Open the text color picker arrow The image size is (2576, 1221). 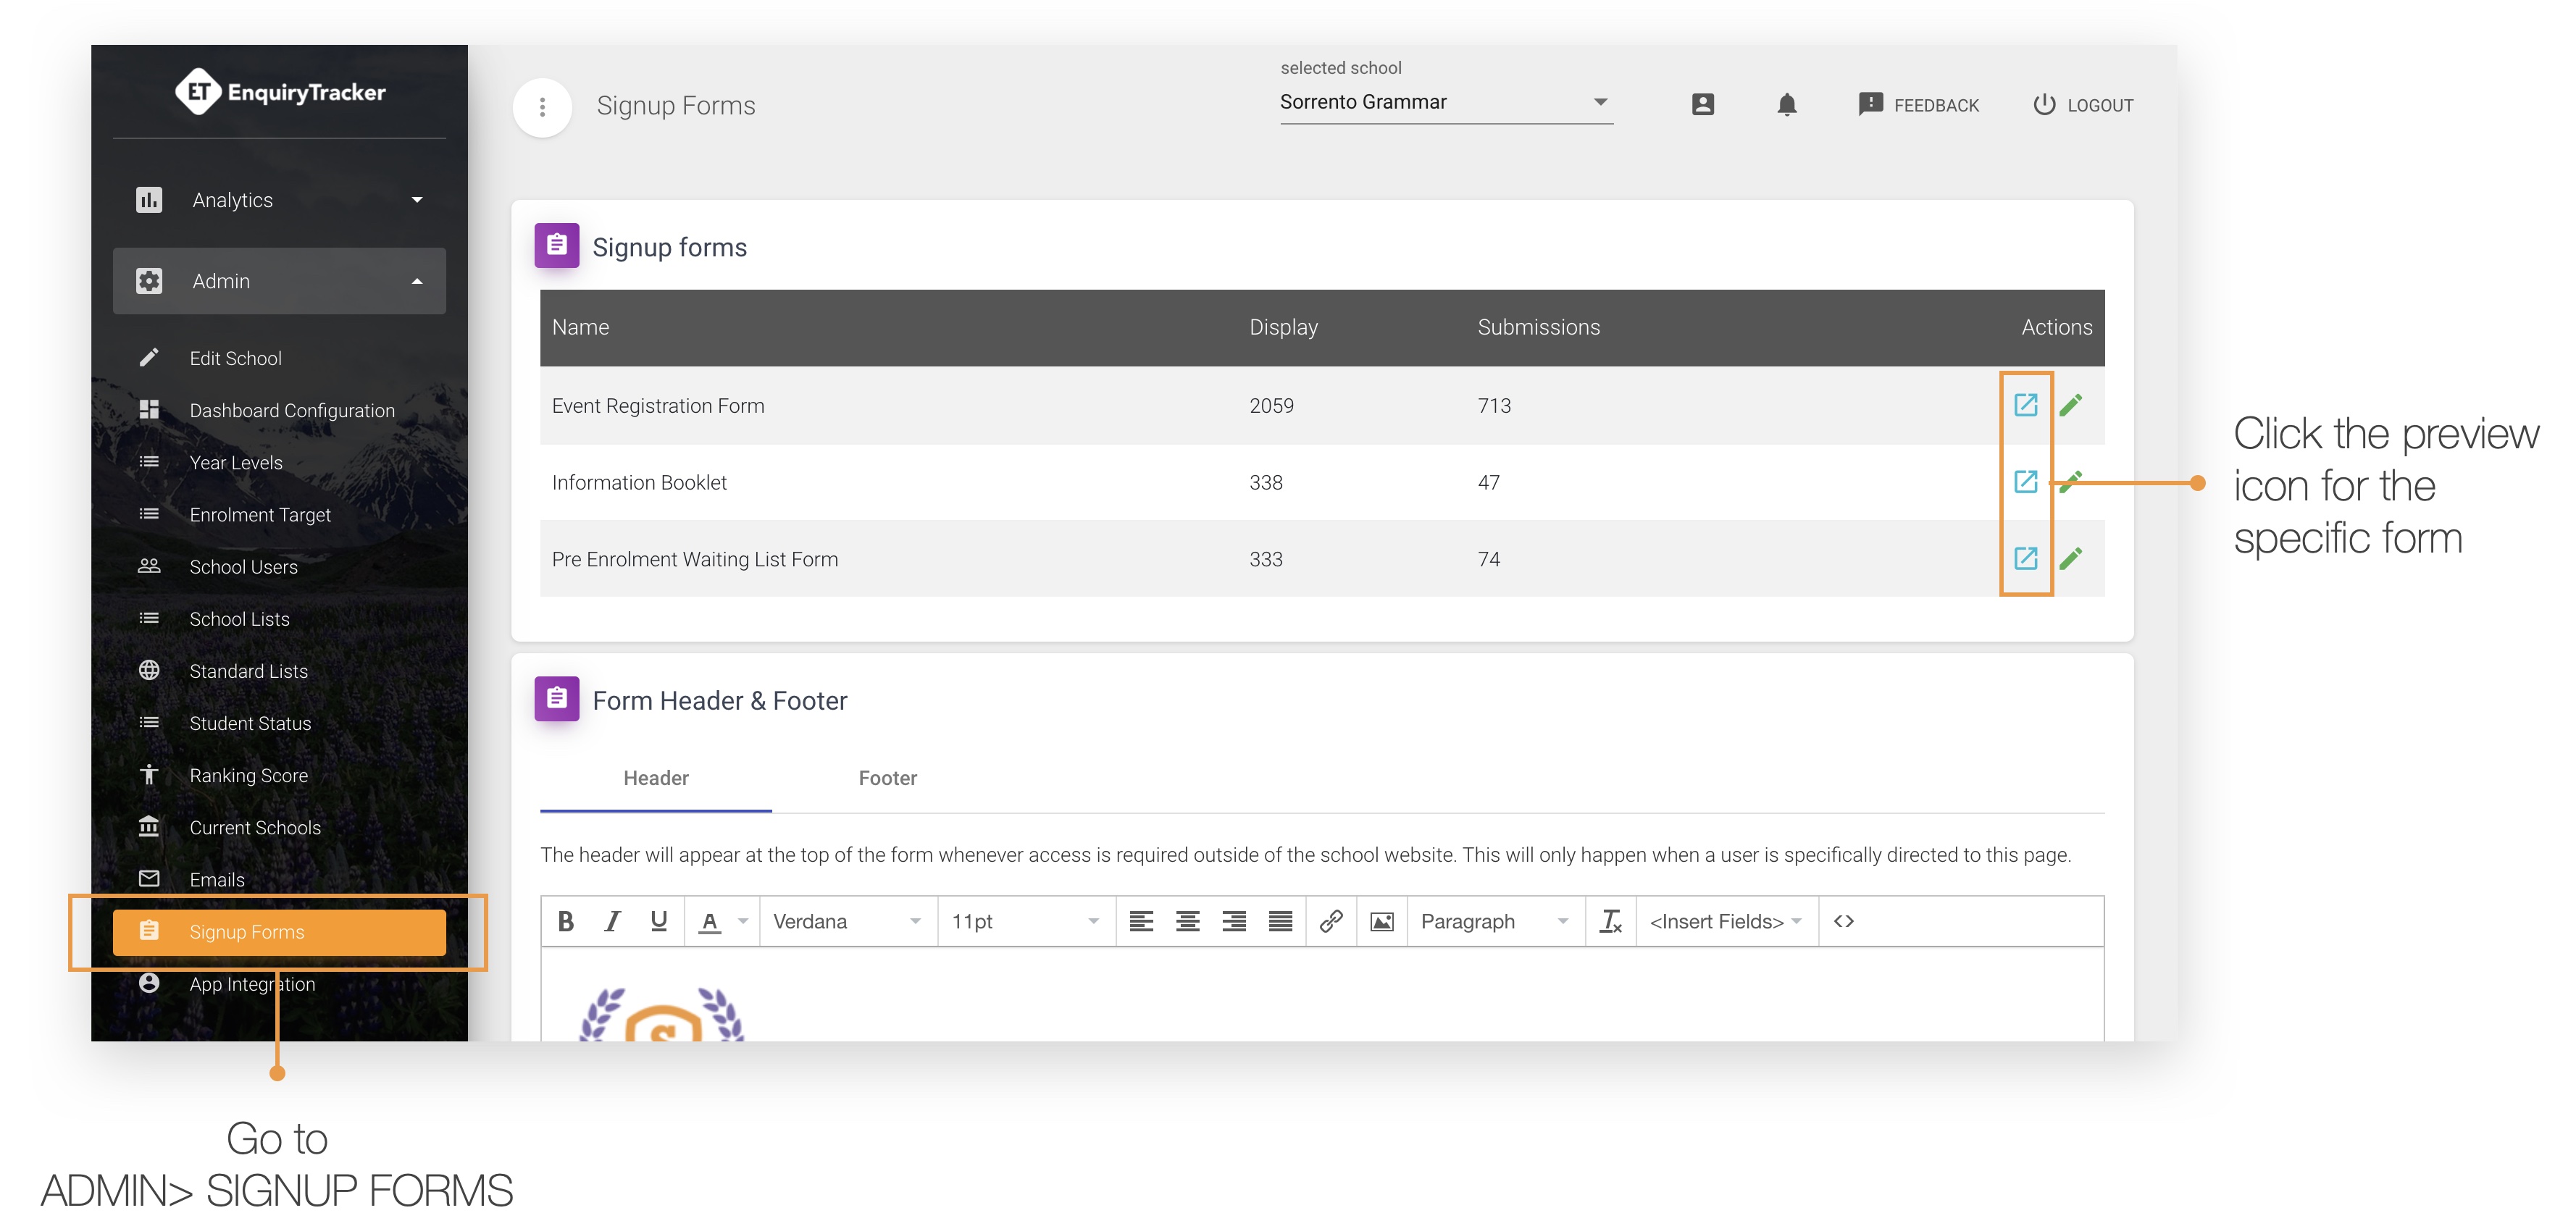coord(743,921)
